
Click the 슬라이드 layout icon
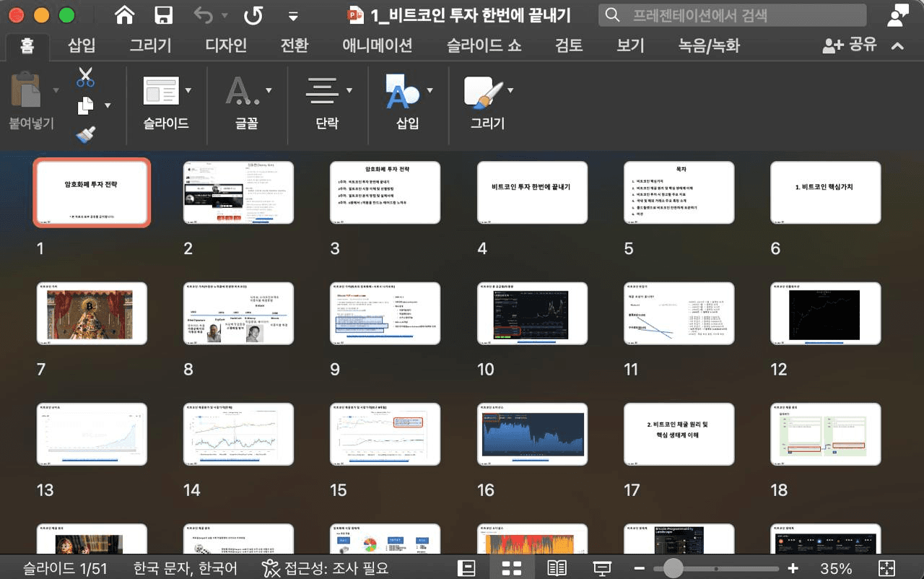(x=161, y=91)
